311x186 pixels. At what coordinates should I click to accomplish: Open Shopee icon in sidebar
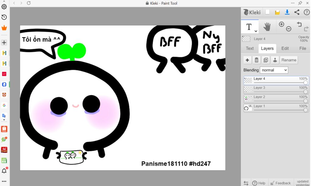[x=4, y=129]
